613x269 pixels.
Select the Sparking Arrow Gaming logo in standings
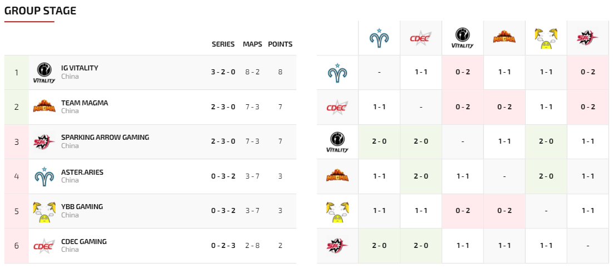(45, 142)
